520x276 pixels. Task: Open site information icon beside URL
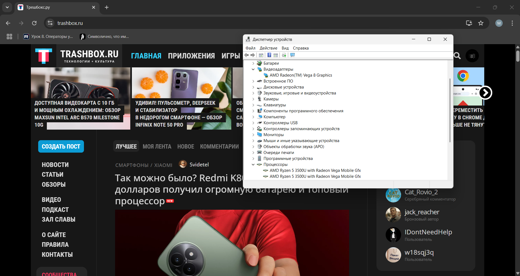tap(50, 23)
